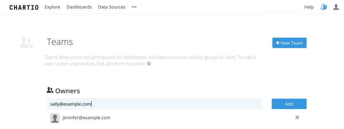This screenshot has width=344, height=129.
Task: Click jennifer's avatar thumbnail
Action: pos(55,118)
